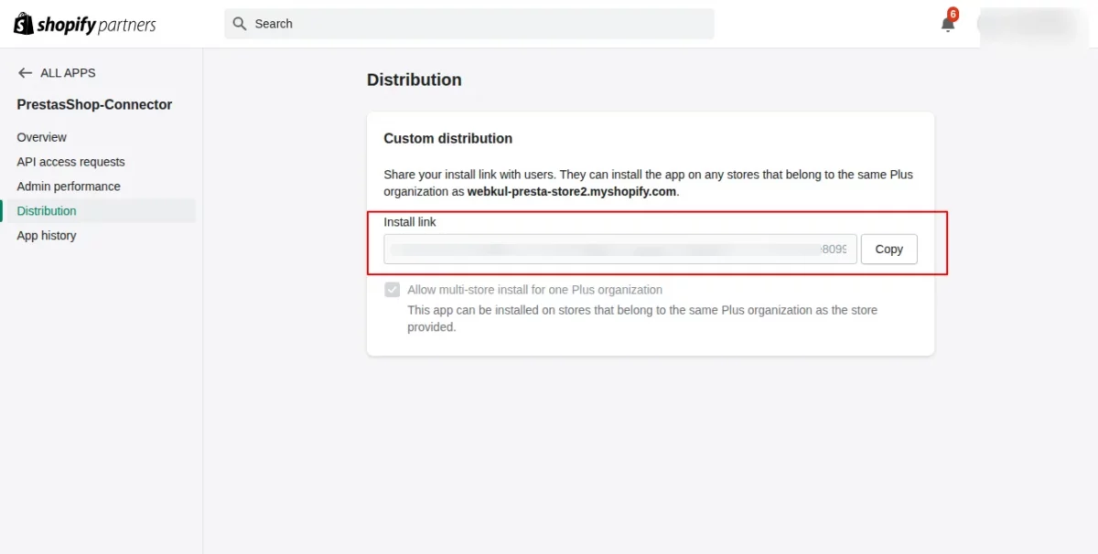The width and height of the screenshot is (1098, 554).
Task: Click the Custom distribution card heading
Action: tap(447, 139)
